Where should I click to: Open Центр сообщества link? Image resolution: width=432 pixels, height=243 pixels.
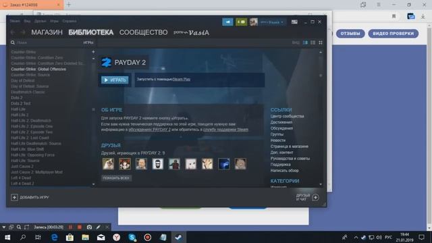(287, 116)
